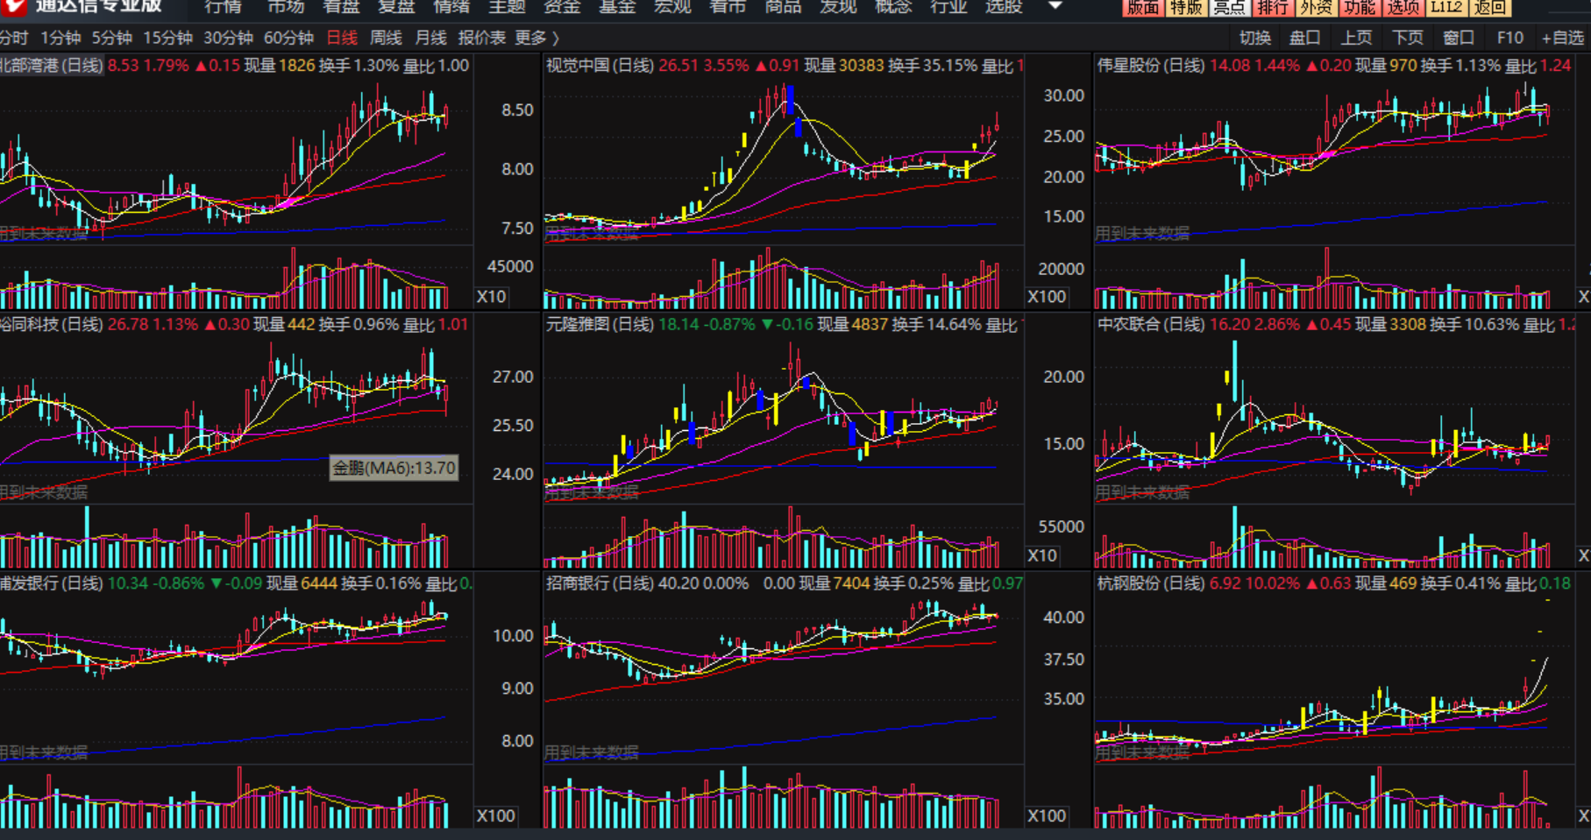The height and width of the screenshot is (840, 1591).
Task: Click the 金鹏(MA6):13.70 tooltip
Action: [x=394, y=468]
